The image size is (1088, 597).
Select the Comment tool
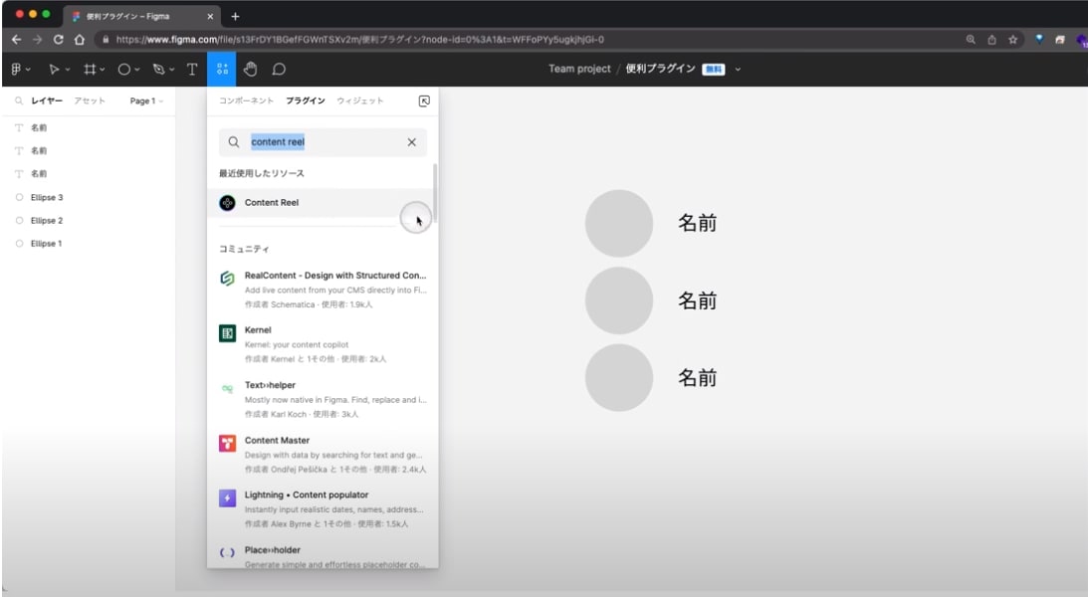[279, 69]
